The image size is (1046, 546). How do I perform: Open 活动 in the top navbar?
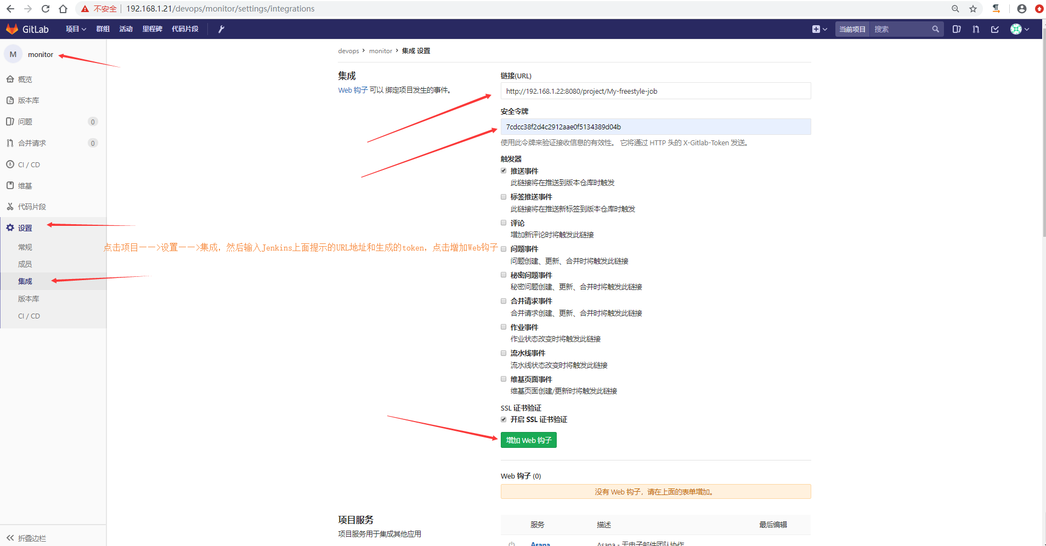pos(126,29)
